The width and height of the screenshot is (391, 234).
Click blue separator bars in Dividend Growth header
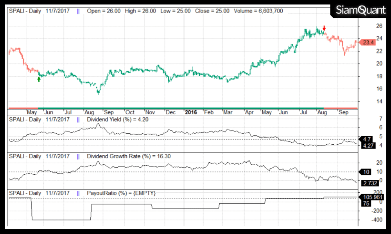pos(78,156)
